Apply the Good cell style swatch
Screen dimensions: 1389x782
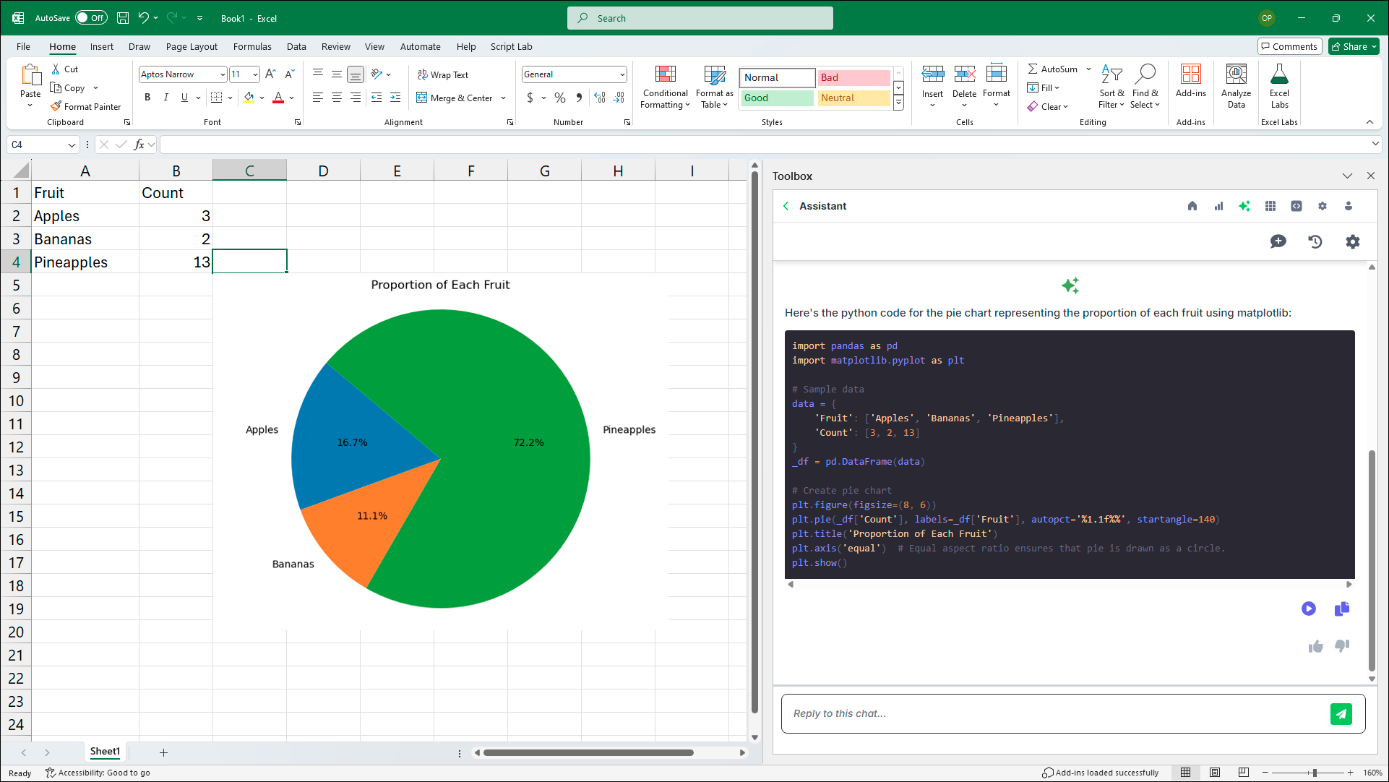[x=777, y=98]
